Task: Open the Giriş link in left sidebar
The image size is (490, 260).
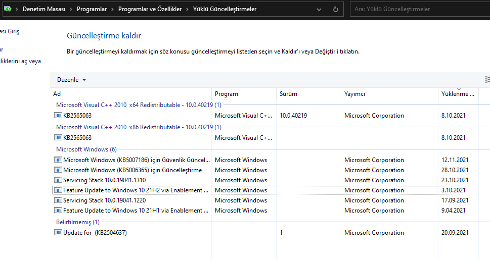Action: [x=10, y=31]
